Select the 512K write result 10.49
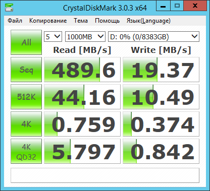The height and width of the screenshot is (191, 210). [x=161, y=97]
